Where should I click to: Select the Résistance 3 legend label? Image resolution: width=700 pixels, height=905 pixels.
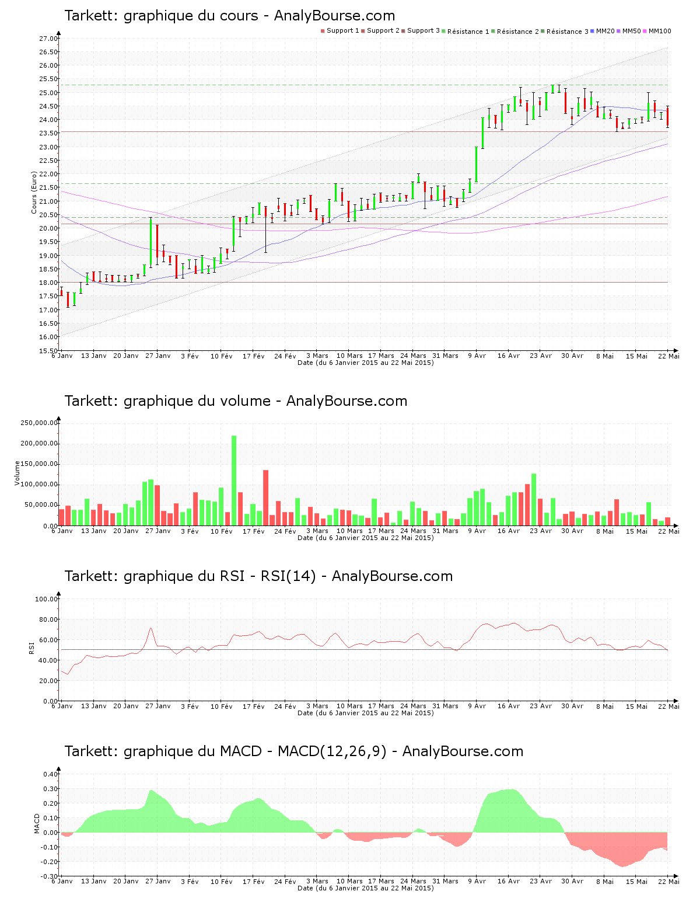coord(568,32)
